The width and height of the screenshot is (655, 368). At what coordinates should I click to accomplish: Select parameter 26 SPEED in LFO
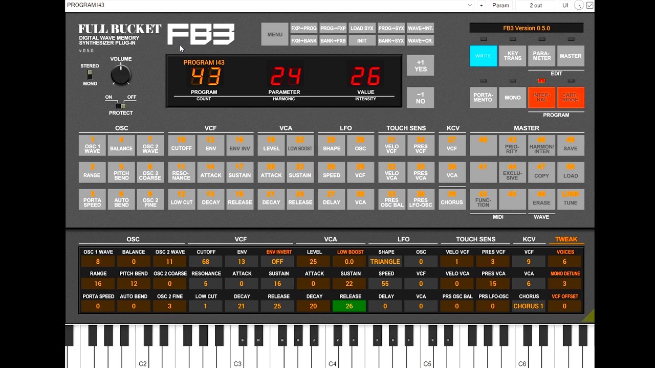click(x=332, y=172)
